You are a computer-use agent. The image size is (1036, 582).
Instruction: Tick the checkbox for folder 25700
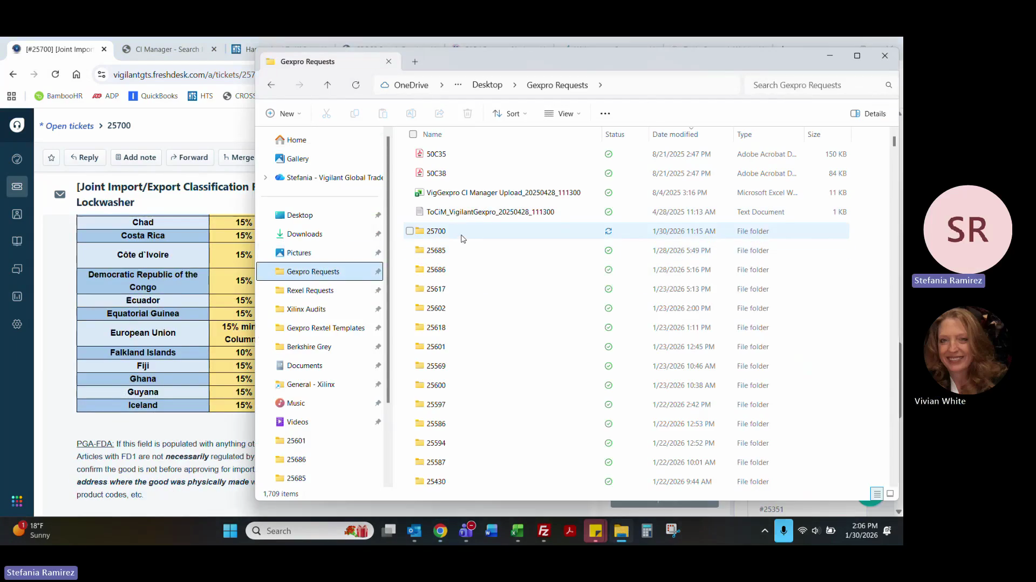pyautogui.click(x=410, y=231)
